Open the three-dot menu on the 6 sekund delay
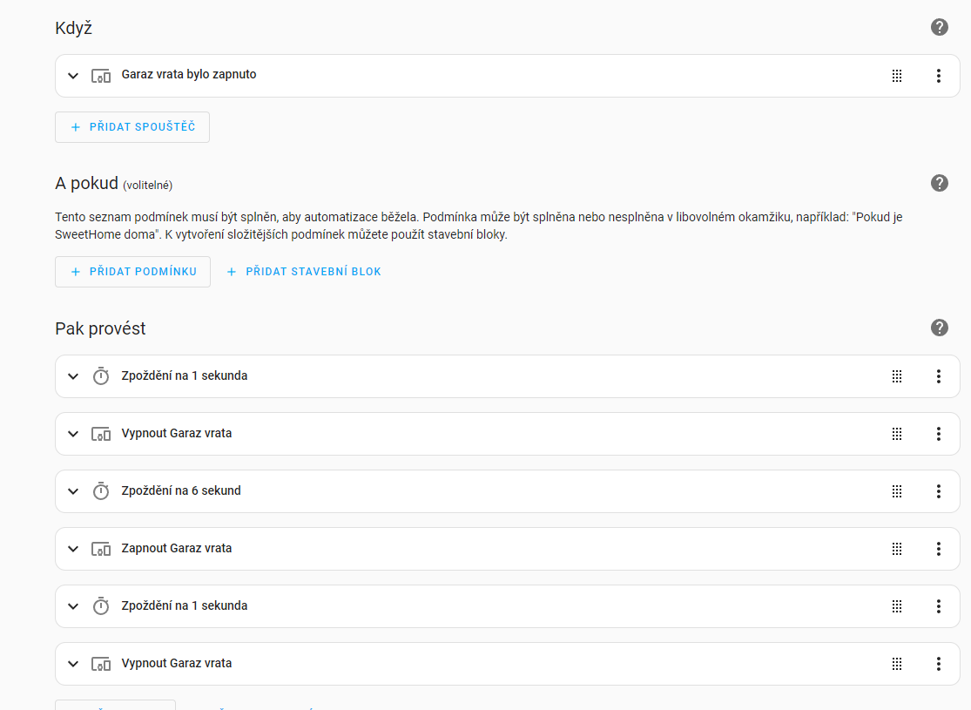971x710 pixels. pyautogui.click(x=938, y=491)
